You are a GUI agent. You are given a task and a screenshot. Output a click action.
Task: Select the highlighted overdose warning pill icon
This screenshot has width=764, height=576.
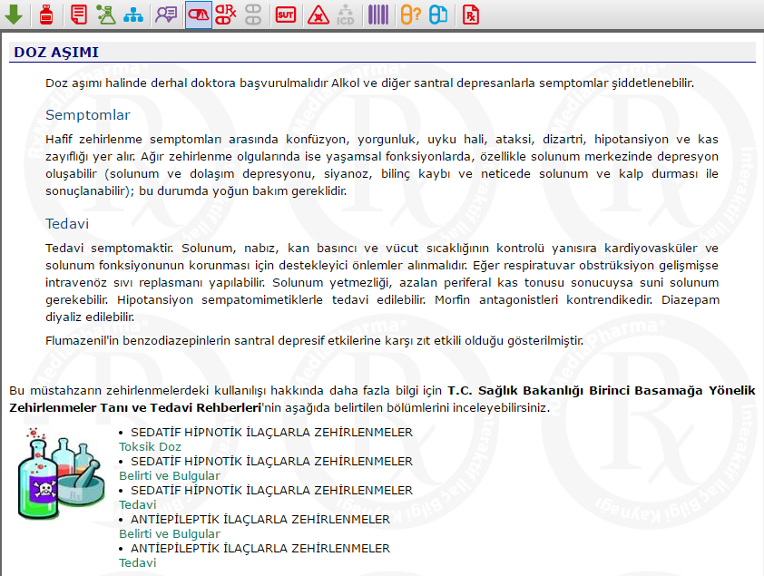pos(198,15)
